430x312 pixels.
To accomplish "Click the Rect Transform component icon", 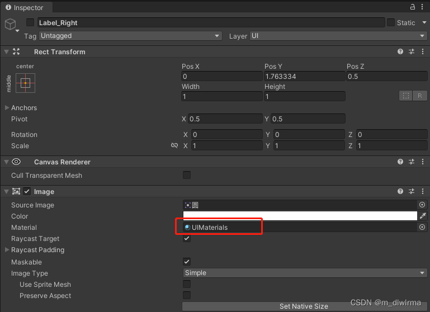I will pyautogui.click(x=16, y=51).
